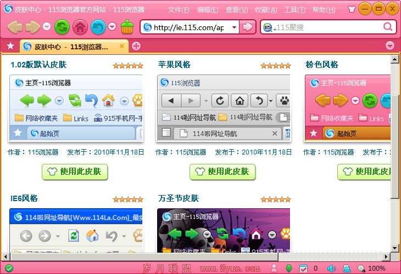Click the favorites star on the tab bar
This screenshot has width=401, height=274.
[x=10, y=46]
